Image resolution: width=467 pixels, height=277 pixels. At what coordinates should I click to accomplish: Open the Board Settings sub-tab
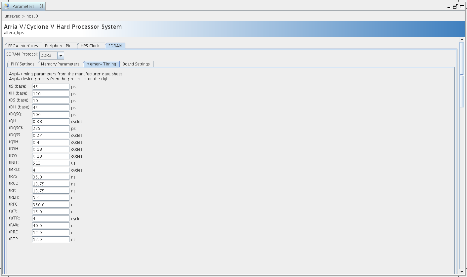pos(136,64)
